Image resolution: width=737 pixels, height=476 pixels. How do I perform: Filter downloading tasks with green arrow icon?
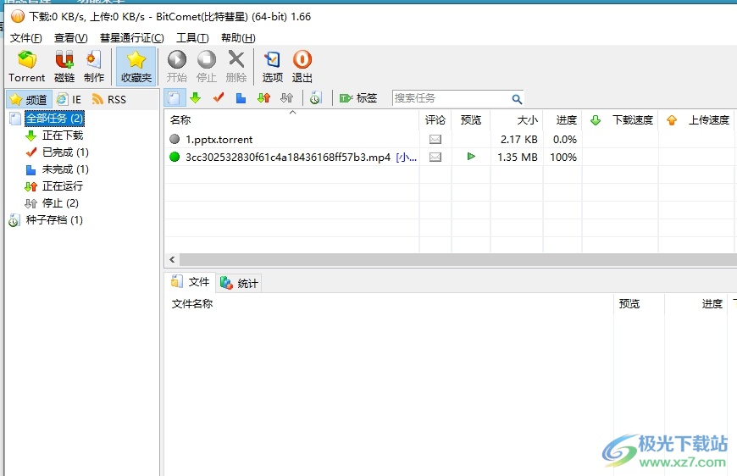coord(196,97)
